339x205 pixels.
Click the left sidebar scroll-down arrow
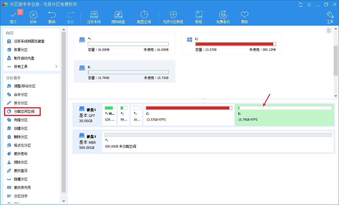[64, 201]
